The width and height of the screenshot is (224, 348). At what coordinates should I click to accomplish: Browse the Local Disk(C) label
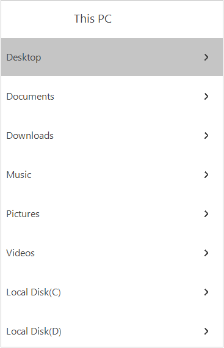(x=34, y=292)
